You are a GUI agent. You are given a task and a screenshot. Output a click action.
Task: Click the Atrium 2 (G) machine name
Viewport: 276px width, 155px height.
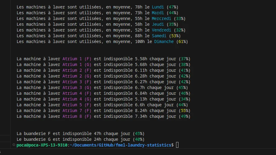coord(77,76)
